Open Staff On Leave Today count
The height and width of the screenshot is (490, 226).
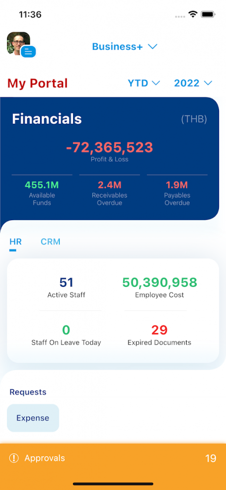(x=66, y=335)
